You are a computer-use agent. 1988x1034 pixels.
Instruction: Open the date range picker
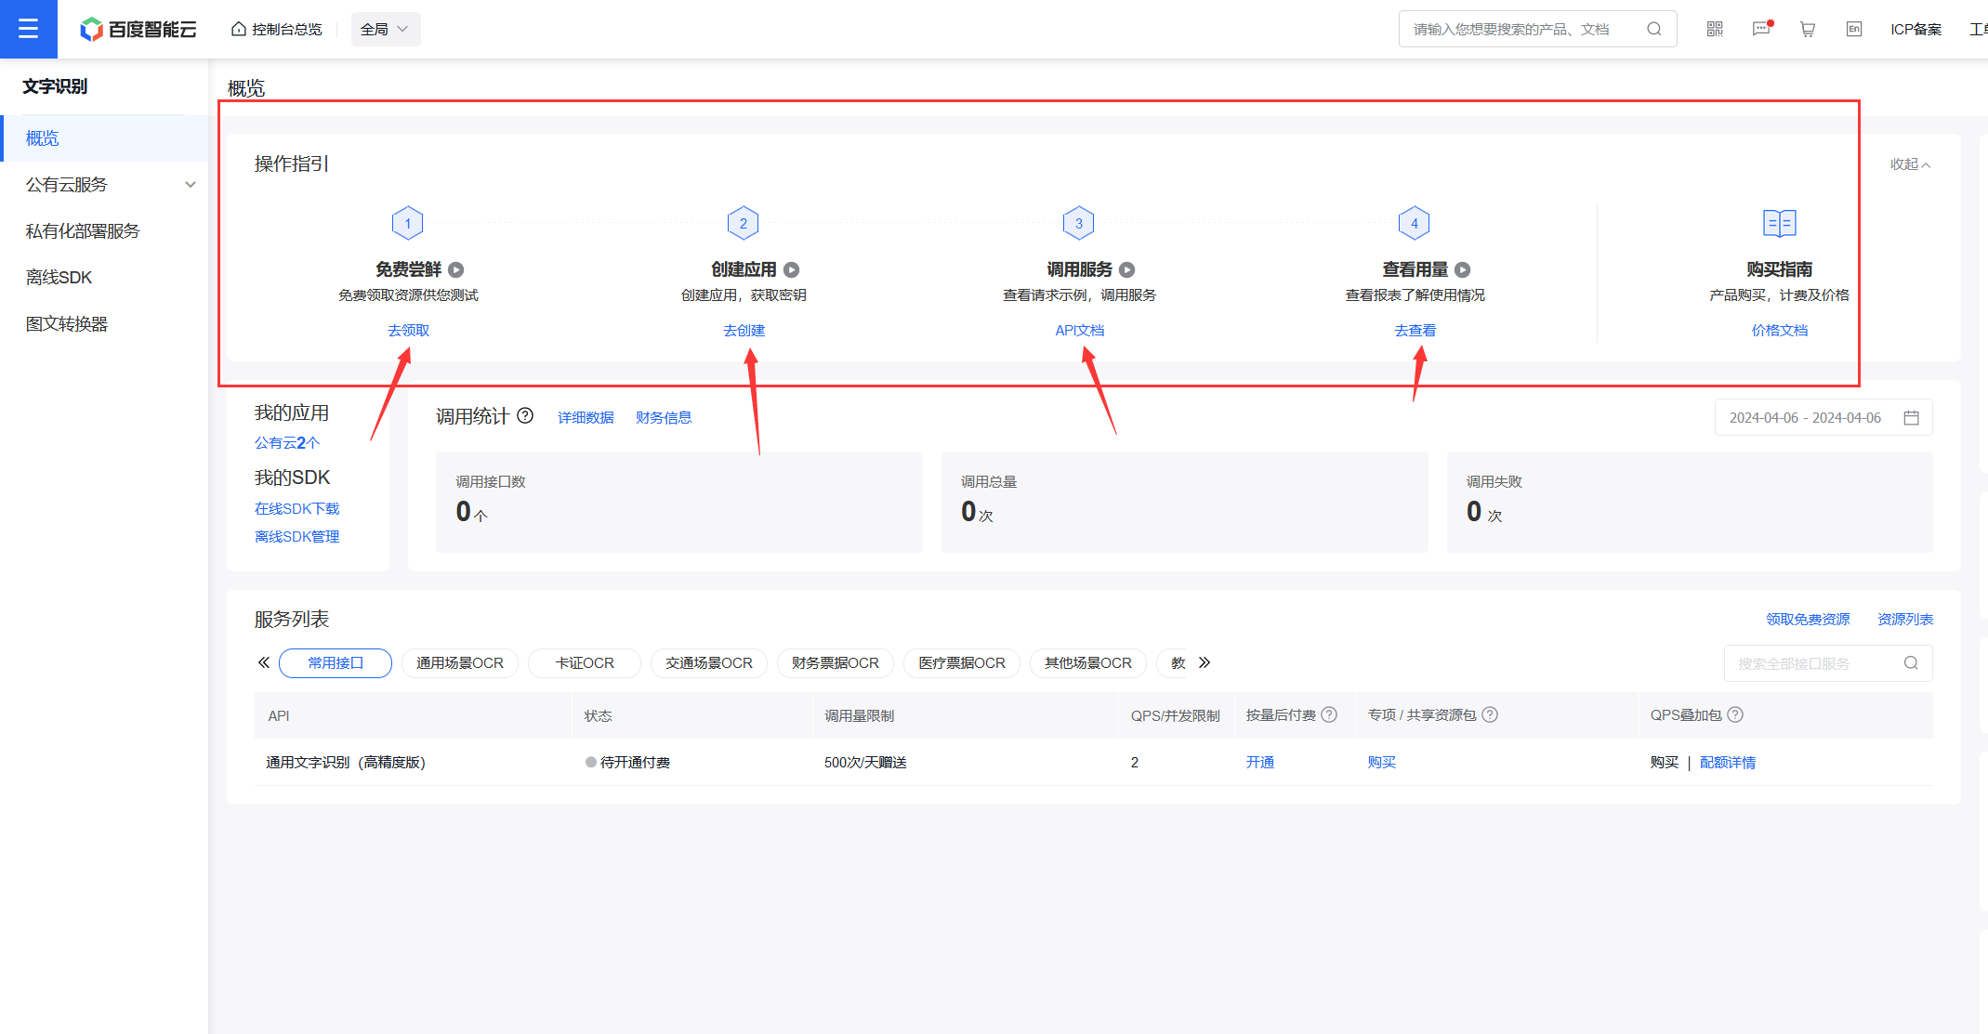[1823, 417]
